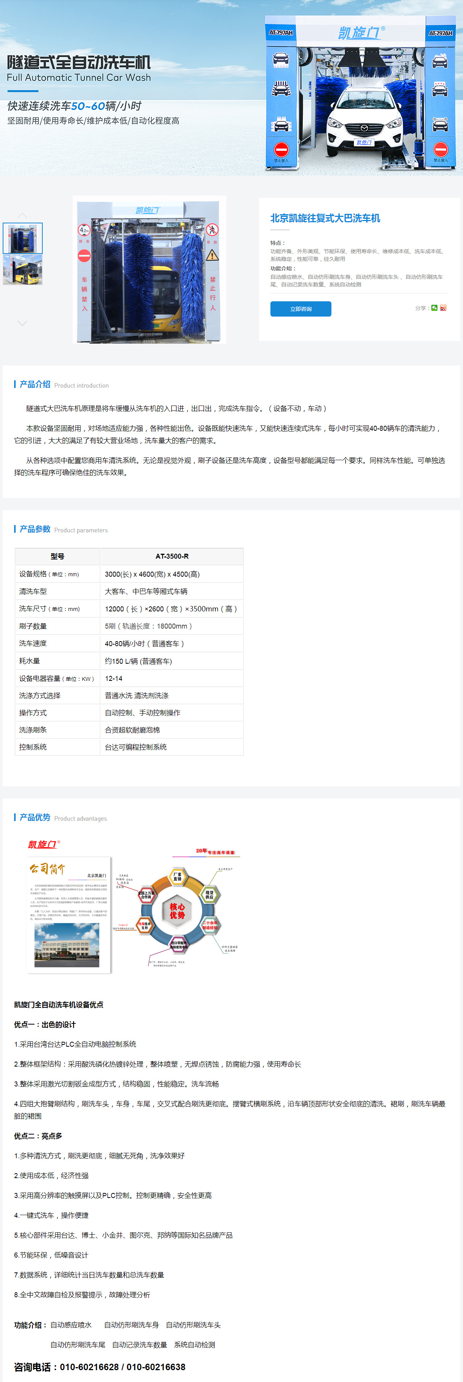Screen dimensions: 463x1382
Task: Click the Weibo share icon
Action: point(443,308)
